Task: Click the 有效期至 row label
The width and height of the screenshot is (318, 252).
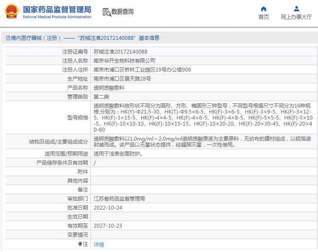Action: (x=78, y=226)
